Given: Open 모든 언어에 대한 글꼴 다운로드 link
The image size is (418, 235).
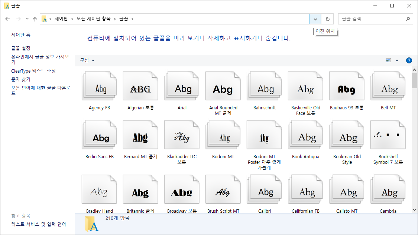Looking at the screenshot, I should [x=41, y=90].
